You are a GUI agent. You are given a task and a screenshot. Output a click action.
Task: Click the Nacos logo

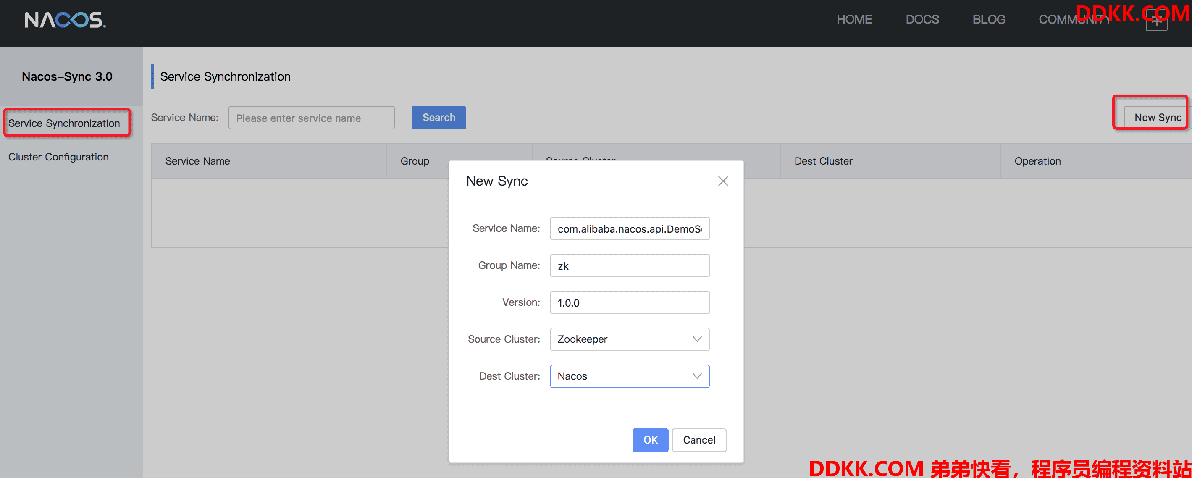[x=65, y=20]
